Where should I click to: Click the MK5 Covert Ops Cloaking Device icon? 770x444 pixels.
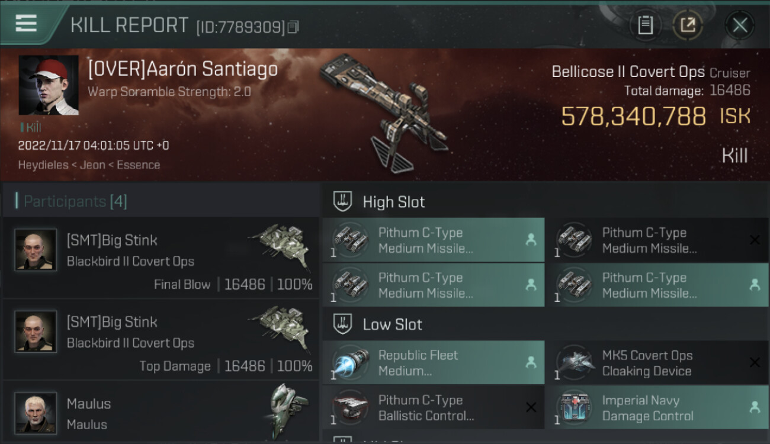coord(575,362)
